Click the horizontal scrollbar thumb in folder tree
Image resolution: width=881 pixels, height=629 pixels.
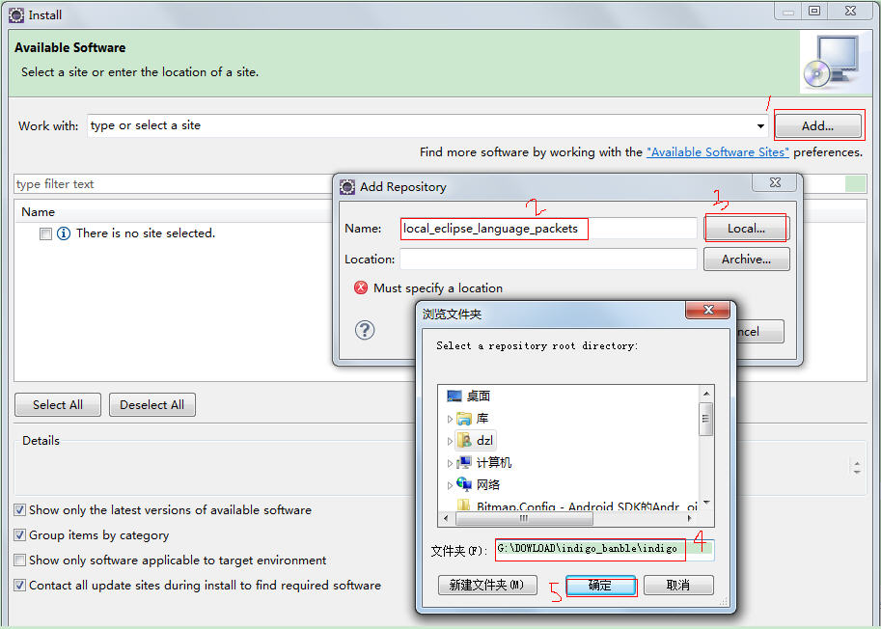[x=524, y=518]
